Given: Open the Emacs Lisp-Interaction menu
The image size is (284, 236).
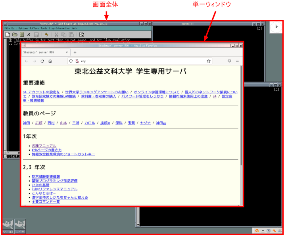Looking at the screenshot, I should [x=59, y=28].
